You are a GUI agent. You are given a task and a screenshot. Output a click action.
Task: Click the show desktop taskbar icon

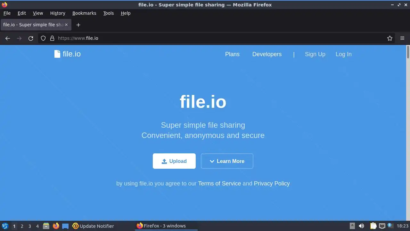(x=65, y=226)
